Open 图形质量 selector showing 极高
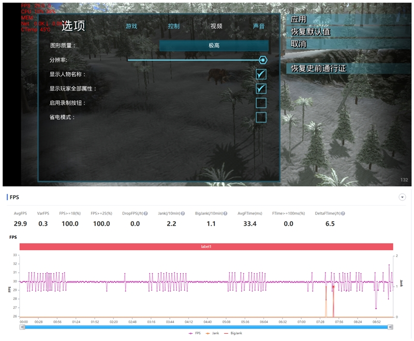 pyautogui.click(x=214, y=45)
